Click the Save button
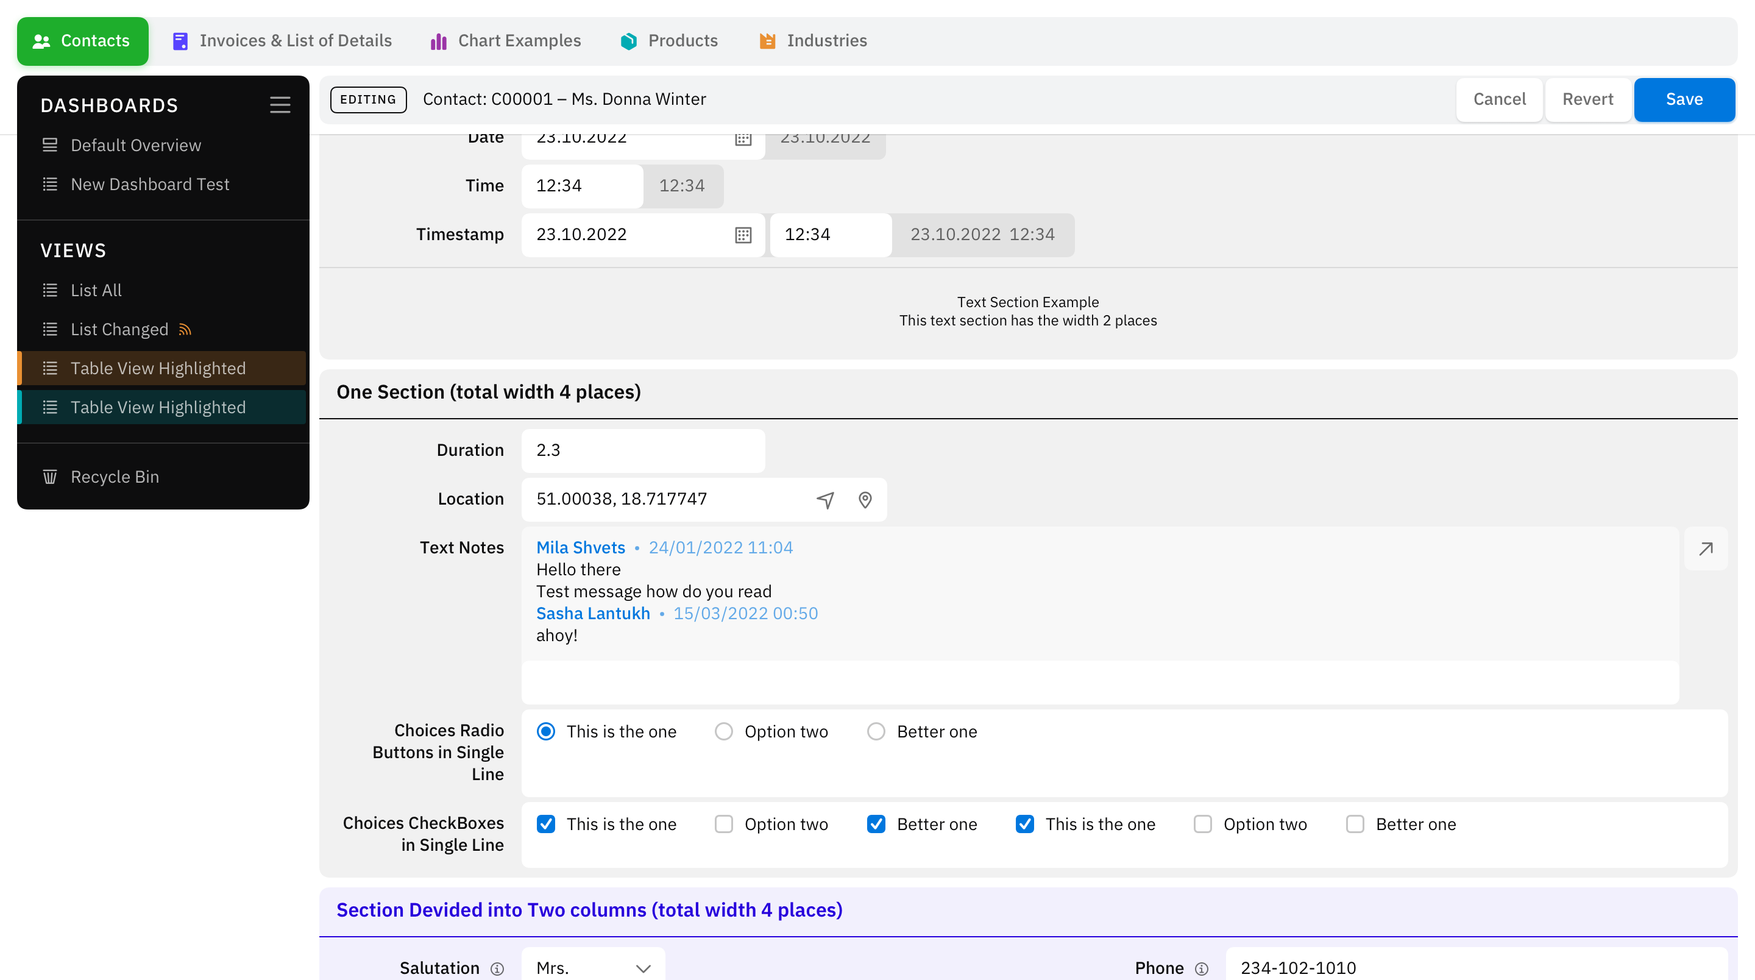The width and height of the screenshot is (1755, 980). point(1684,99)
